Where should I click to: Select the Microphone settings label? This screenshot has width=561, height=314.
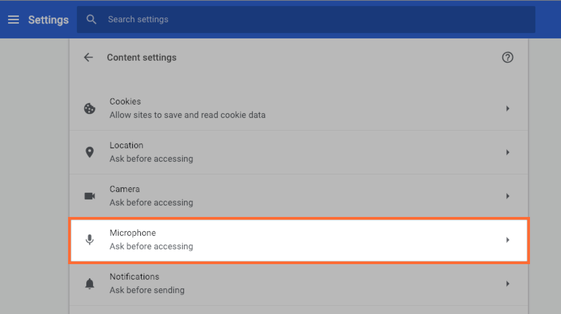pyautogui.click(x=133, y=233)
